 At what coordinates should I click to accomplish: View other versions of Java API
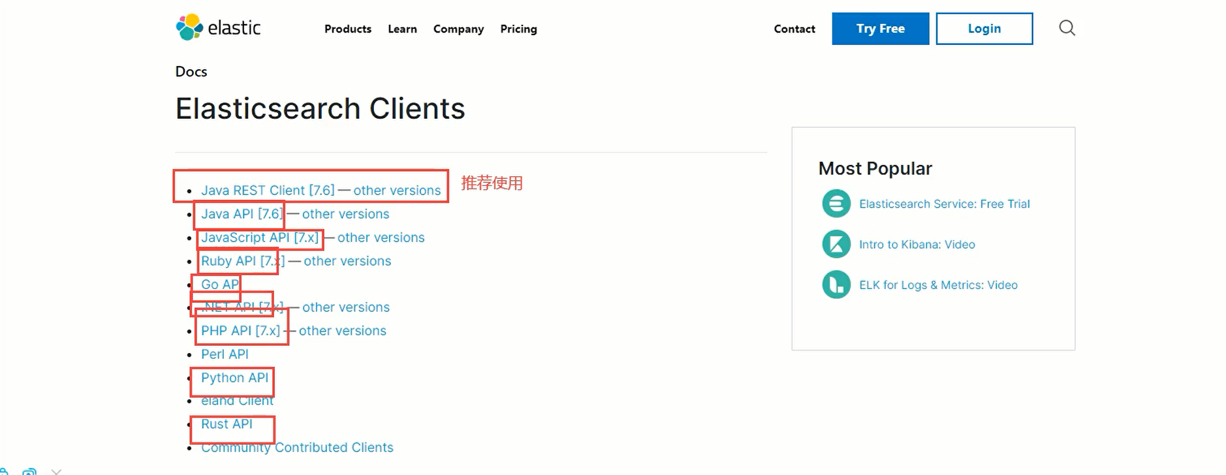pos(345,214)
